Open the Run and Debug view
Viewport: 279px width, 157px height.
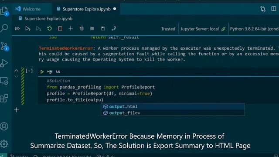point(4,63)
